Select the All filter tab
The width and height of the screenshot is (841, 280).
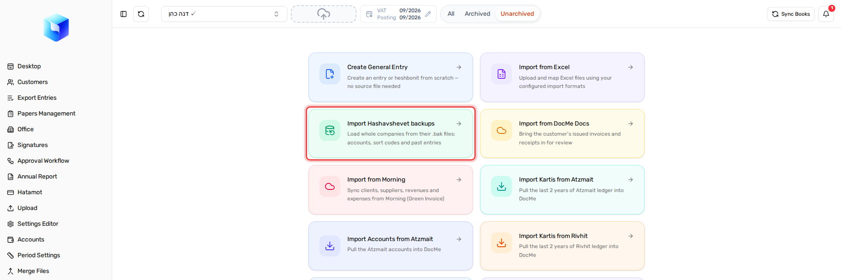[451, 14]
